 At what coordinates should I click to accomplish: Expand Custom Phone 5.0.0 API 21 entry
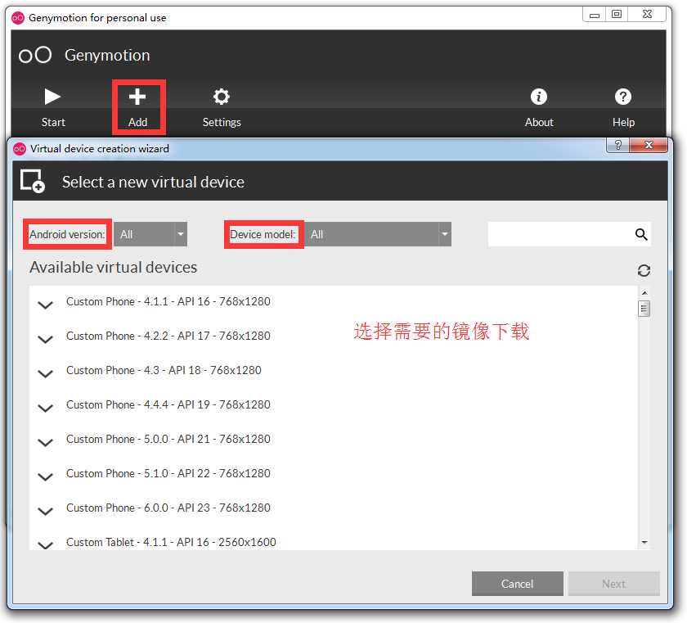coord(45,442)
